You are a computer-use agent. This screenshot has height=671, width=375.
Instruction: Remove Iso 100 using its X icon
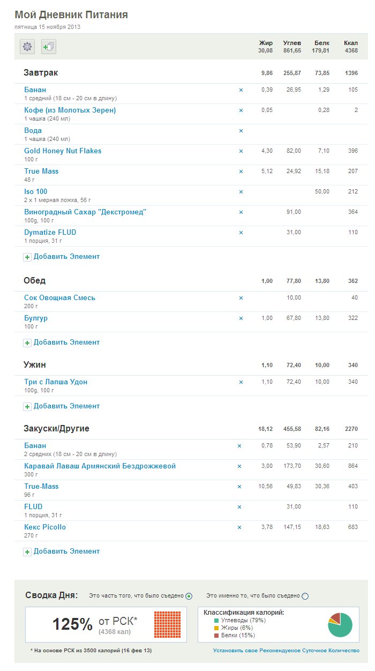[x=241, y=192]
